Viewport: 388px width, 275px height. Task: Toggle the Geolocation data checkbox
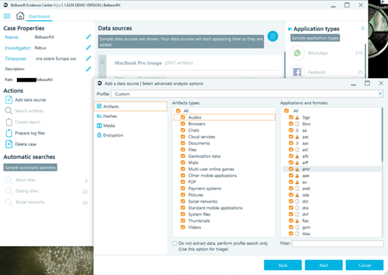[x=183, y=156]
